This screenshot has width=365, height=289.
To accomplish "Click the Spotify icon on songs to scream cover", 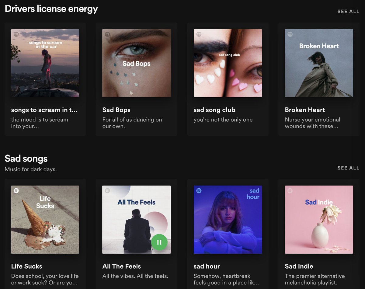I will (16, 34).
